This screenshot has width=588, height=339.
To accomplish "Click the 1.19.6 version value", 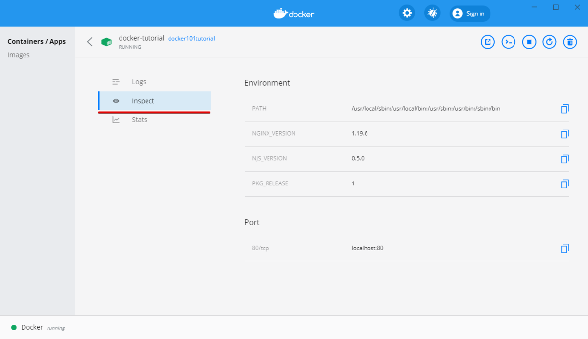I will (x=360, y=133).
